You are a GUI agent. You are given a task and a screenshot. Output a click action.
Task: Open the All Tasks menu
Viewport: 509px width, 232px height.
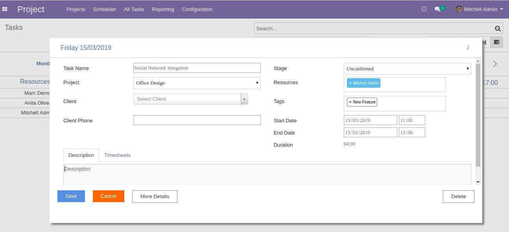pos(134,9)
